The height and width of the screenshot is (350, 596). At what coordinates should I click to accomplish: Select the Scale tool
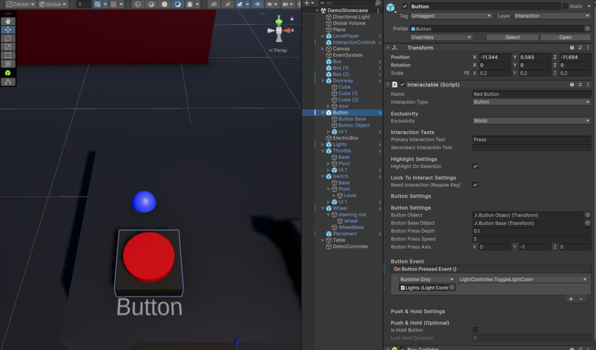[8, 46]
